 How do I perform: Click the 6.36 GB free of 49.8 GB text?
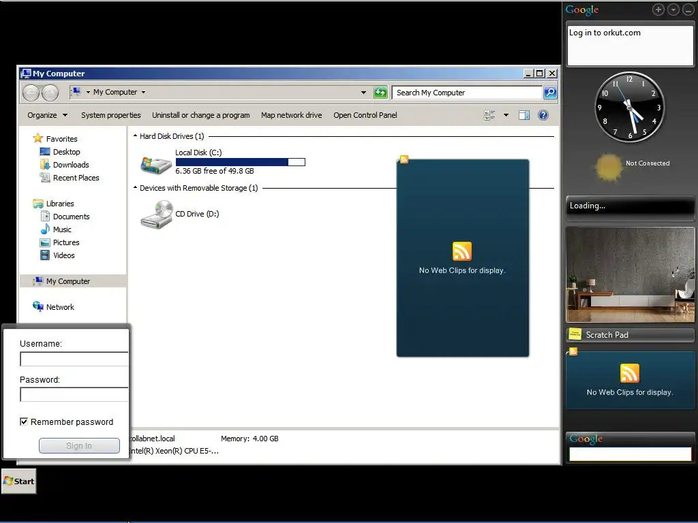[215, 171]
